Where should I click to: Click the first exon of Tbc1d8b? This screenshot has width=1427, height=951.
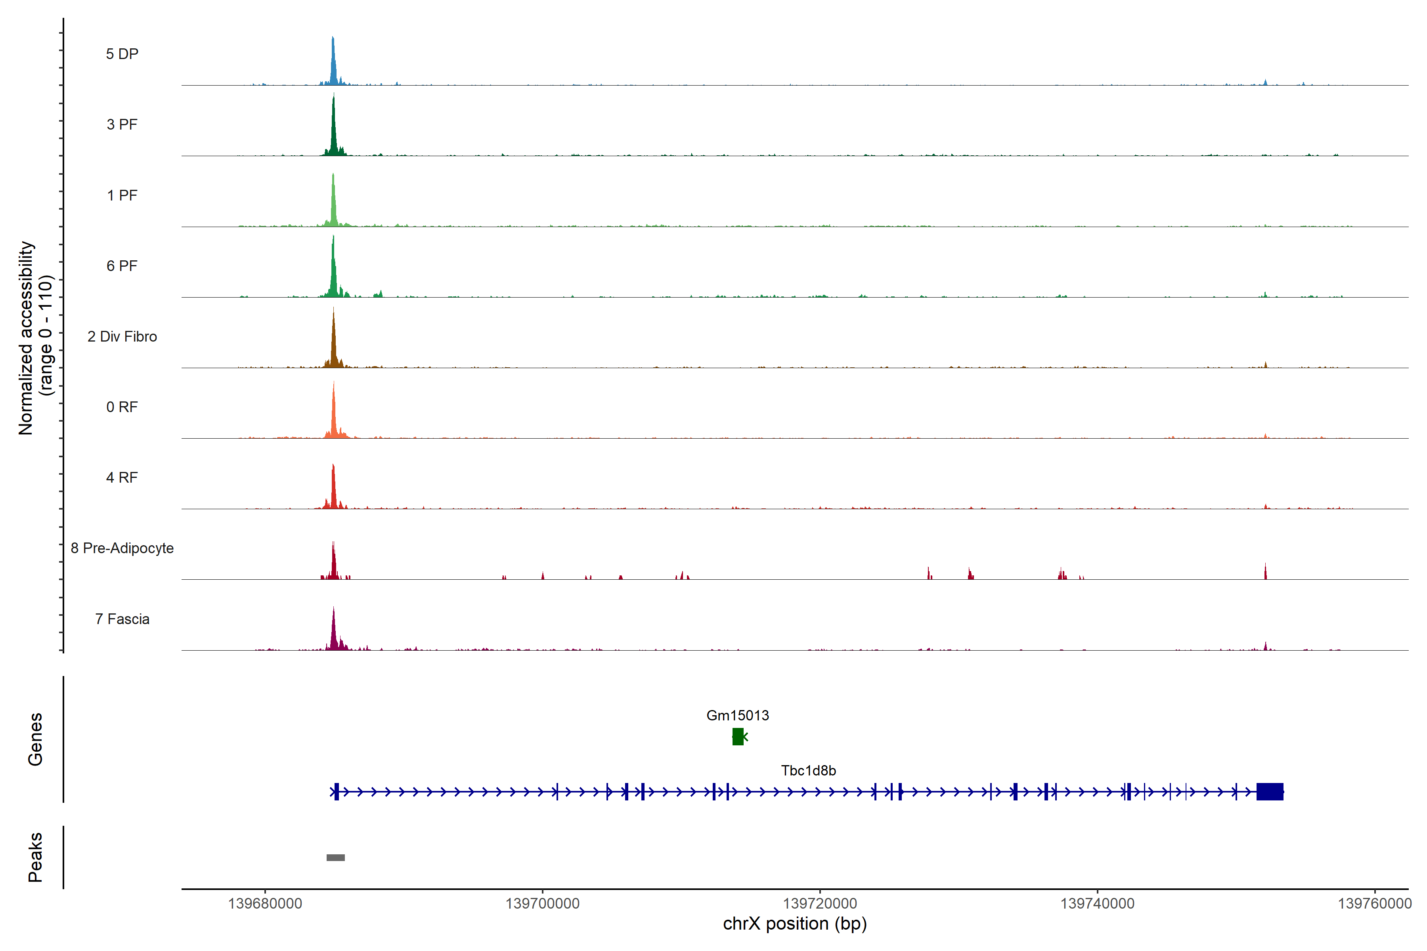337,791
